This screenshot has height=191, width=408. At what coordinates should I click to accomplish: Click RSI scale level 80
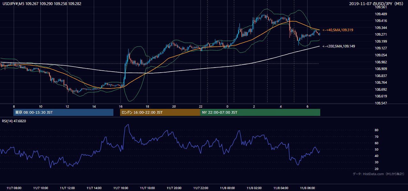pos(377,130)
